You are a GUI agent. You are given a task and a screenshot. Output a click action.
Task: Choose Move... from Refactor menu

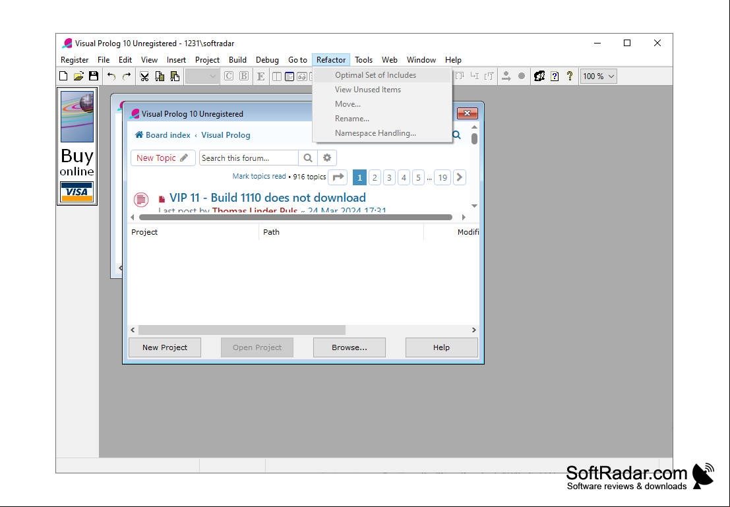(382, 104)
